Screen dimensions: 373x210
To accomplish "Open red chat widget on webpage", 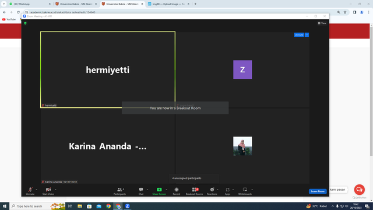I will (x=359, y=190).
